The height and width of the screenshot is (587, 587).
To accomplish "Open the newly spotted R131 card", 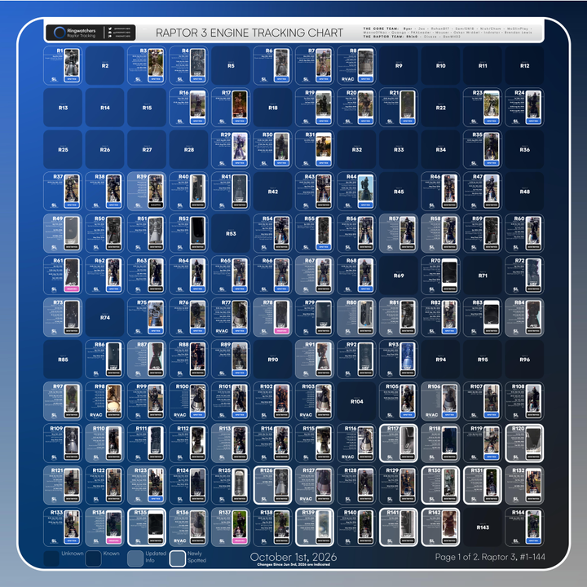I will [483, 485].
